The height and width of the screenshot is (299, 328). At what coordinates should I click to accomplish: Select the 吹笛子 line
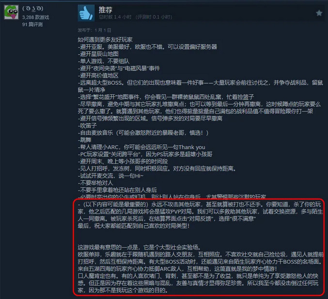coord(87,126)
